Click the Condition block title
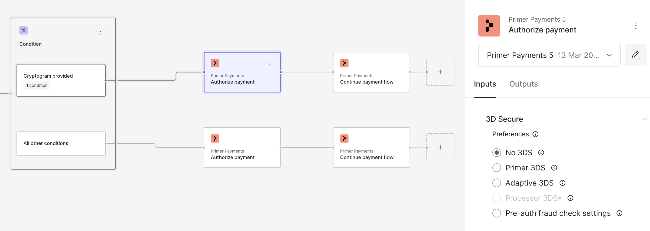650x231 pixels. (x=30, y=44)
